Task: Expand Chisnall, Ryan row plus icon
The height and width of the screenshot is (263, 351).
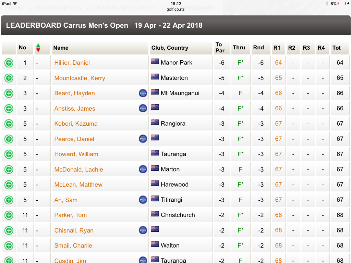Action: point(9,230)
